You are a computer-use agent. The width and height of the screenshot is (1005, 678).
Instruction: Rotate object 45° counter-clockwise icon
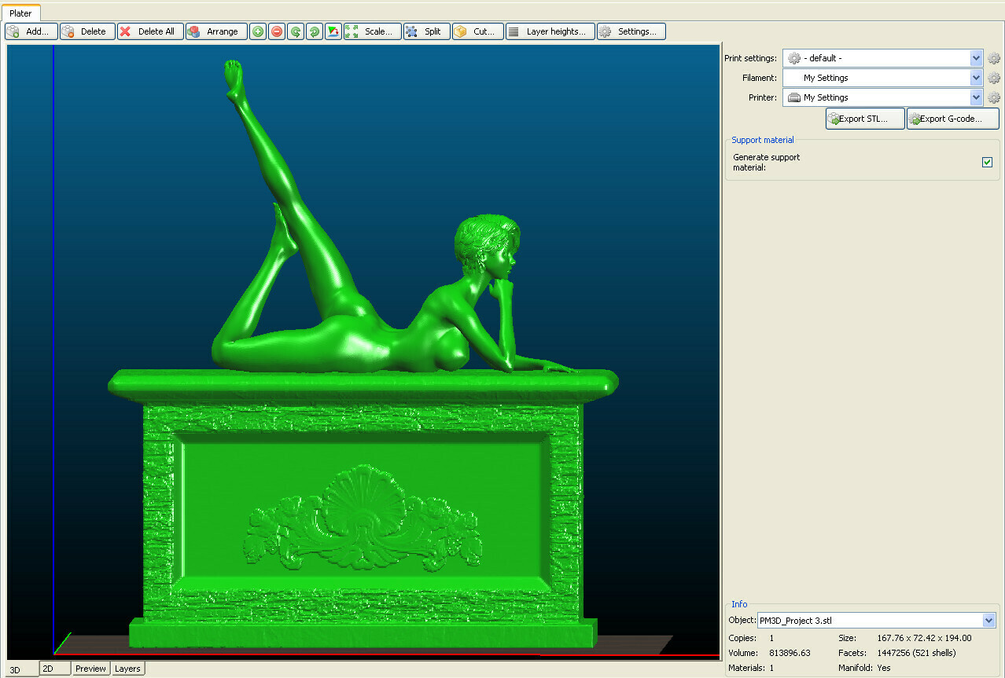(296, 31)
